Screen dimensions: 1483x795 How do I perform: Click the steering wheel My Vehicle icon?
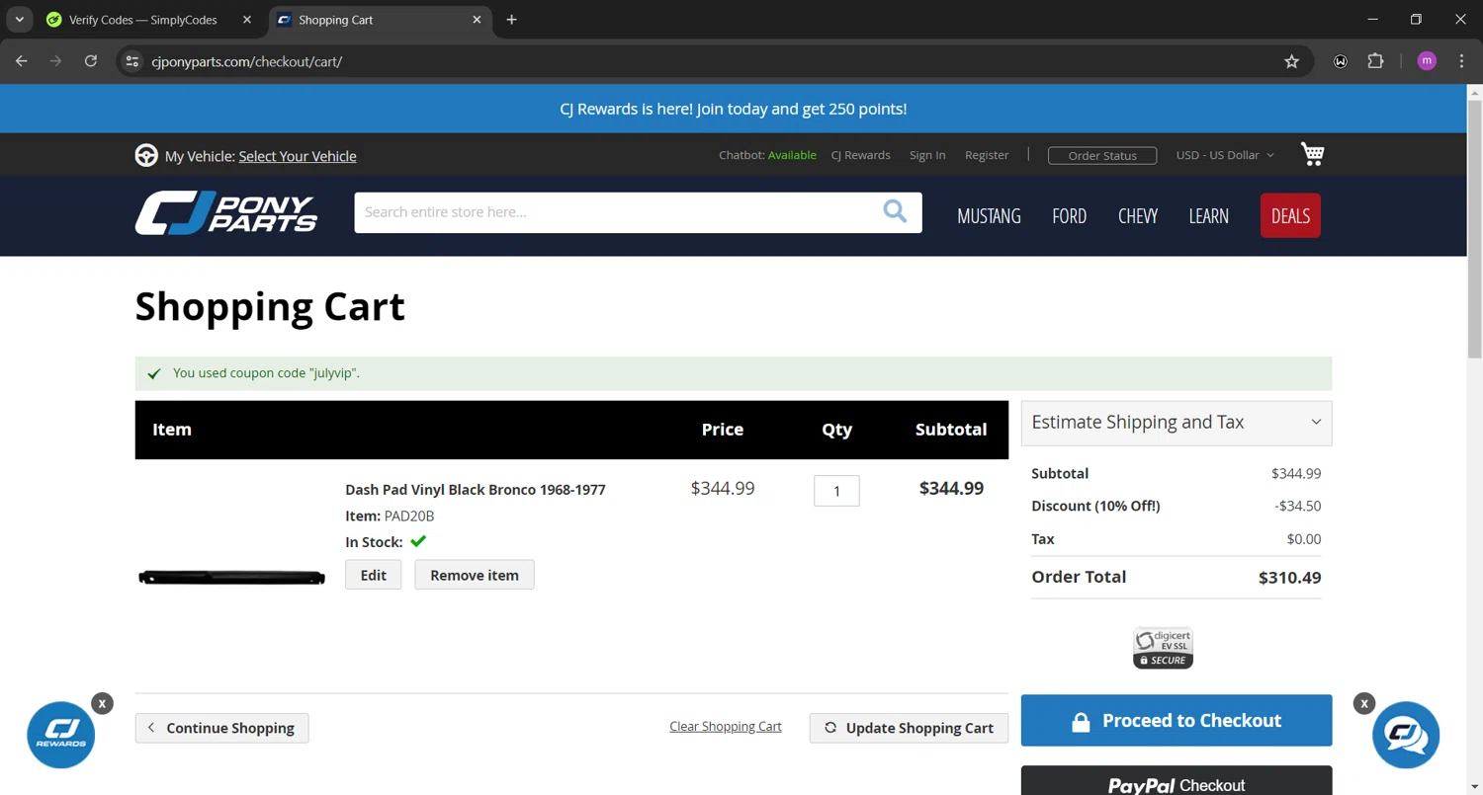click(146, 156)
